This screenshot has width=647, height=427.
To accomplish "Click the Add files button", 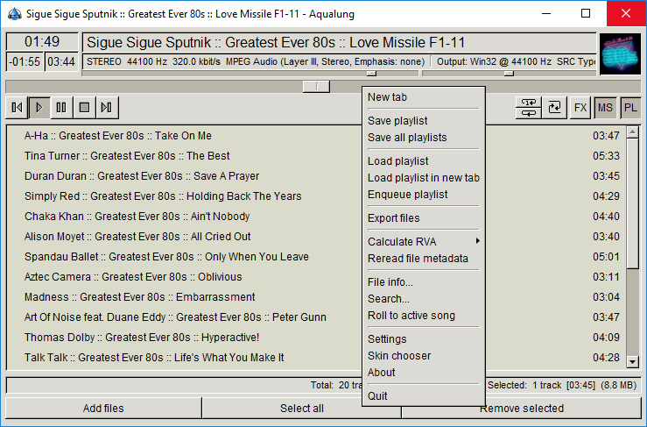I will [103, 409].
